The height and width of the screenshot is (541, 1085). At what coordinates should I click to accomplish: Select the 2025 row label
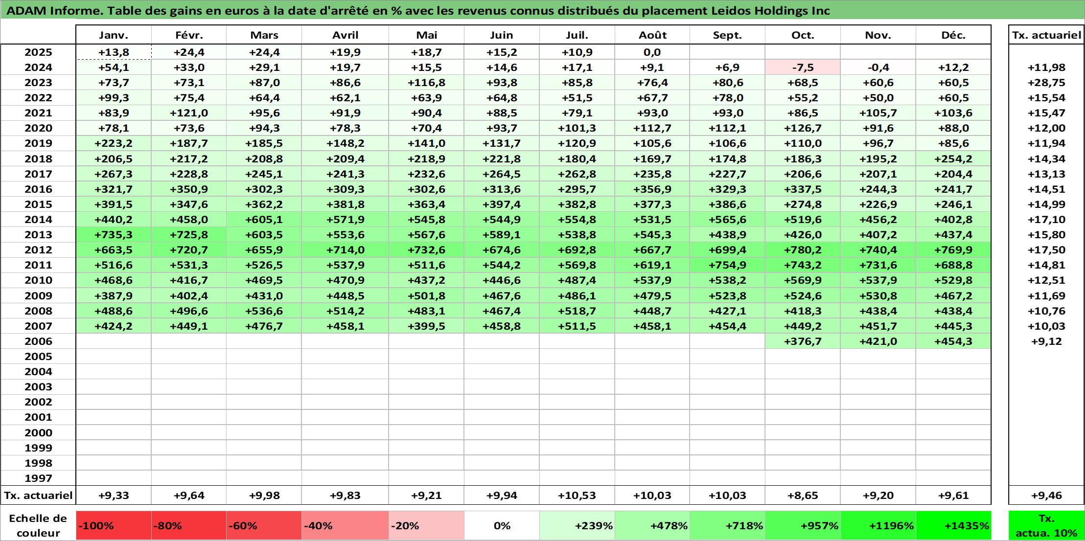(x=38, y=52)
